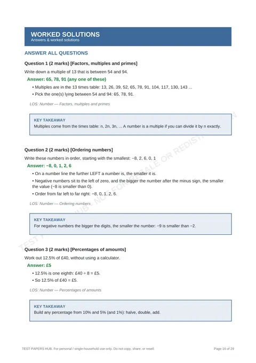256x363 pixels.
Task: Click the answer 65, 78, 91 line
Action: tap(67, 79)
